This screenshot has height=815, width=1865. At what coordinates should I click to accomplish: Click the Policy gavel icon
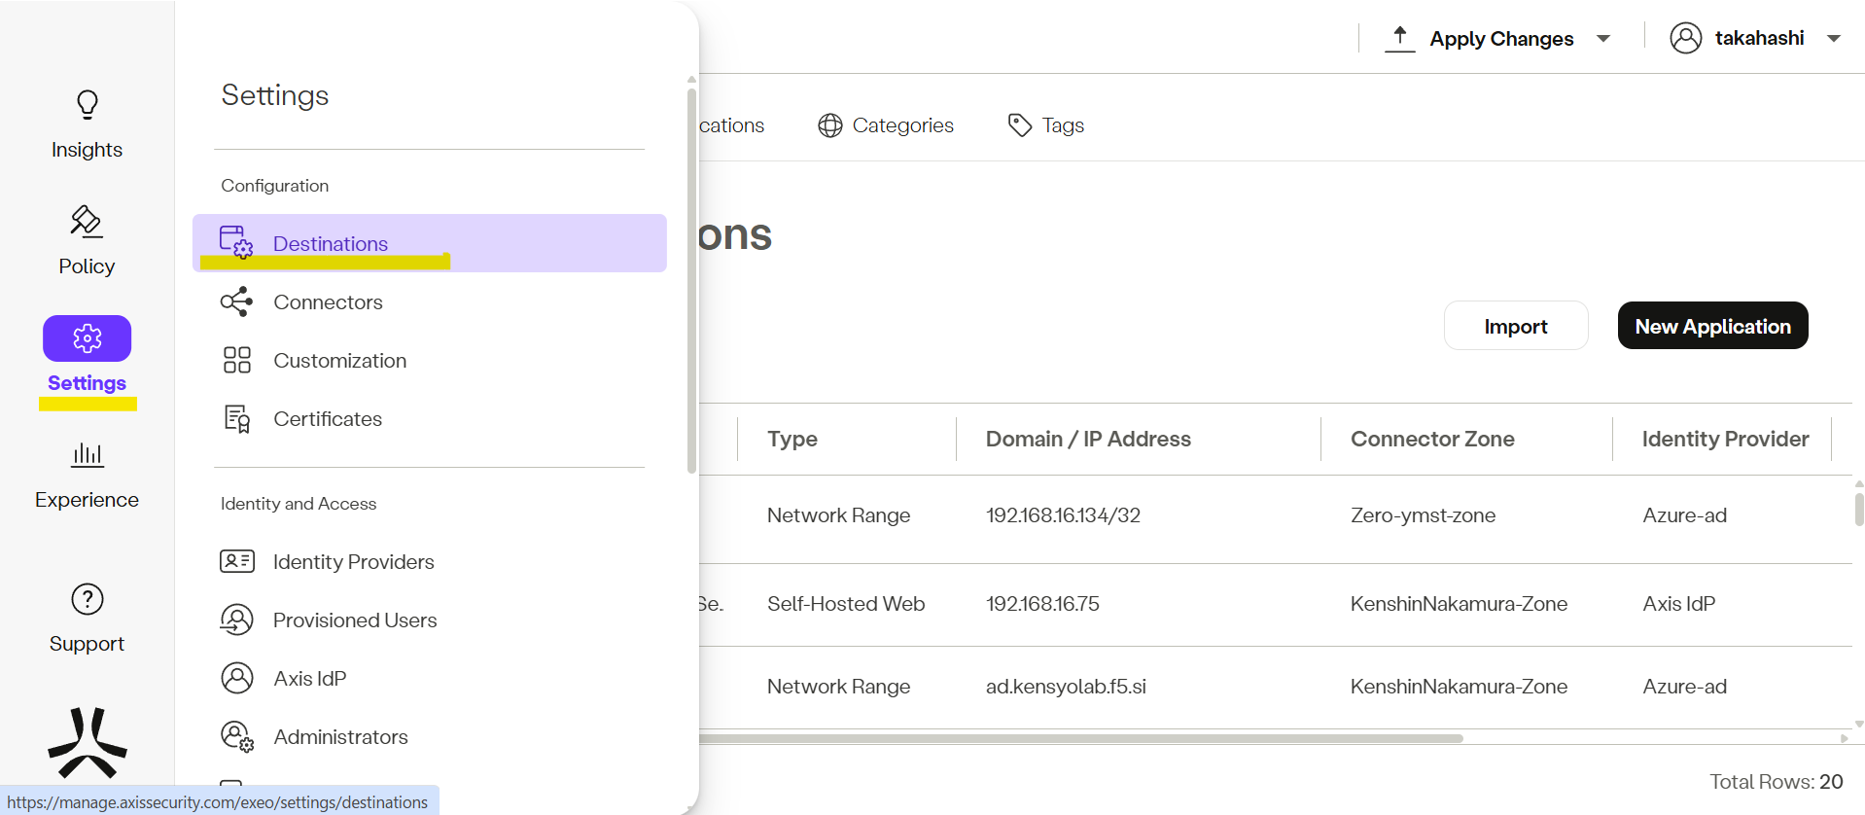tap(87, 222)
